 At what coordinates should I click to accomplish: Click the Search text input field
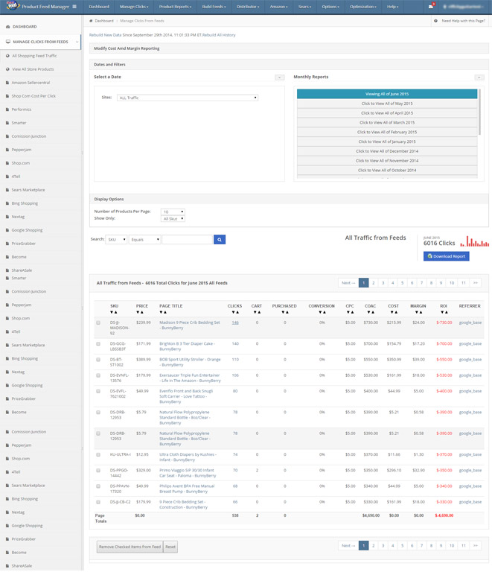click(x=187, y=240)
